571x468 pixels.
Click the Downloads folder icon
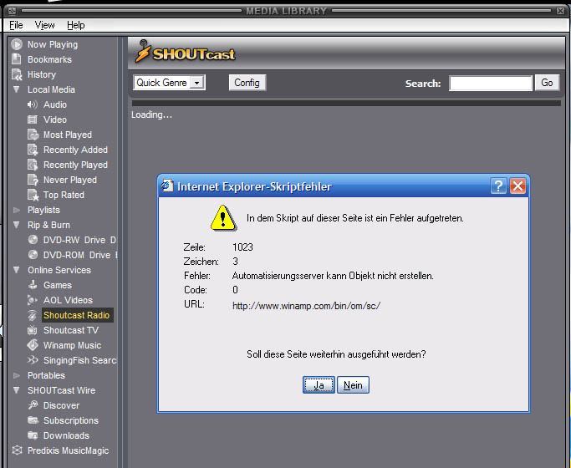click(x=33, y=435)
